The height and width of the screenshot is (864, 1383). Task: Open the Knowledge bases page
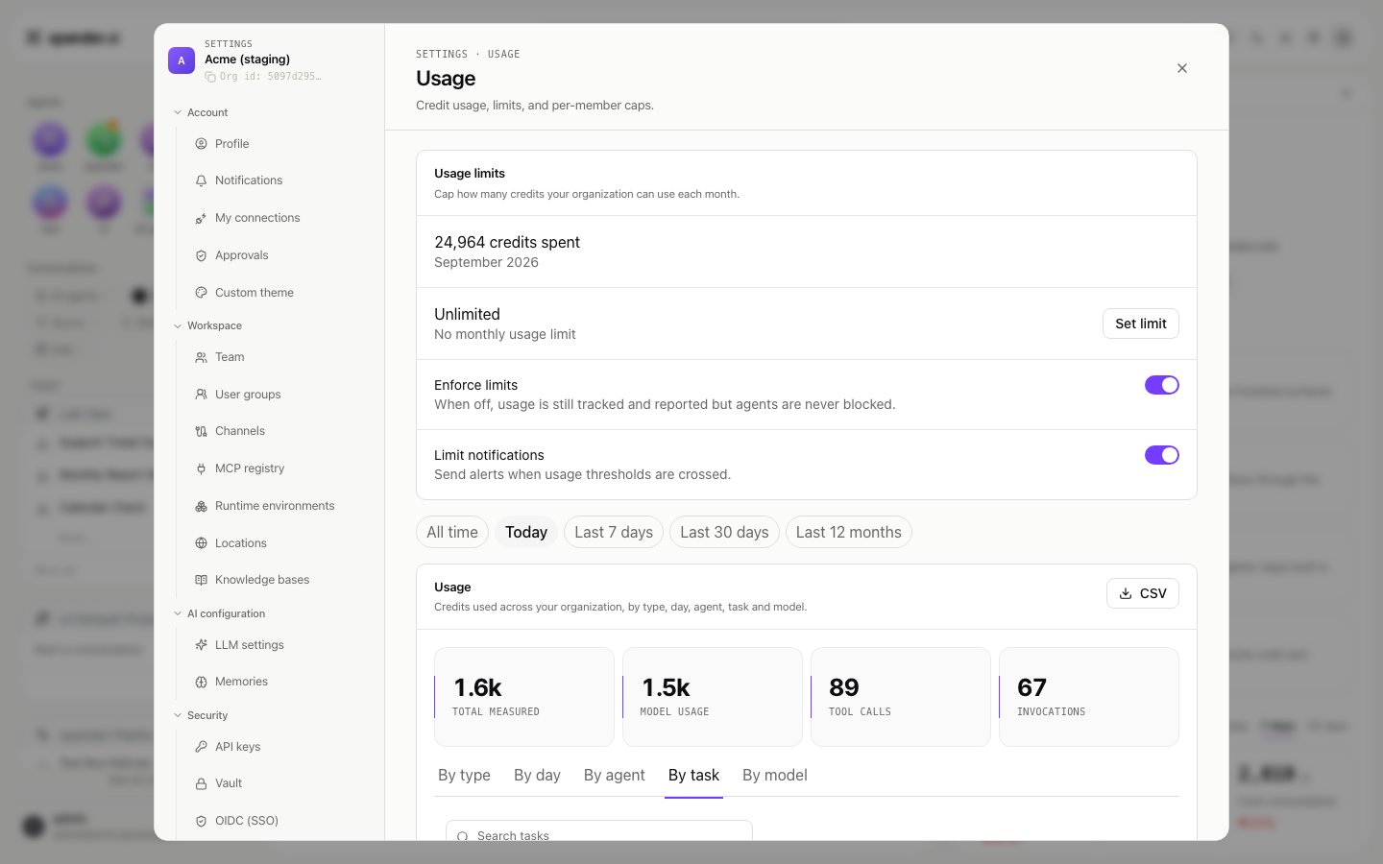[280, 580]
